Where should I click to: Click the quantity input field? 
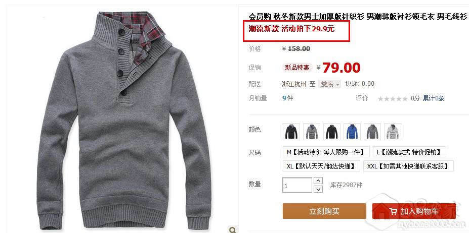[297, 185]
